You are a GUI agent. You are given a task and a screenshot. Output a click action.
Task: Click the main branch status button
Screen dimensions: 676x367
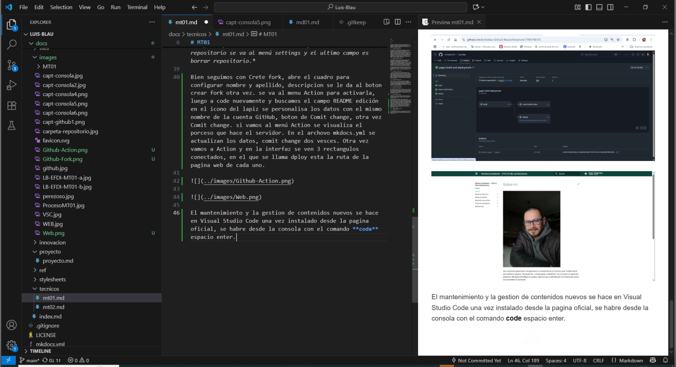29,361
